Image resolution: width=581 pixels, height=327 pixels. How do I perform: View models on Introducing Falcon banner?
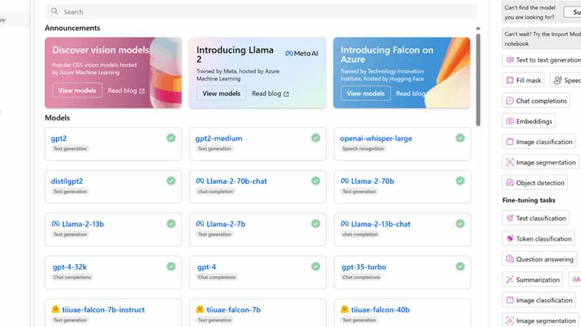(x=365, y=94)
